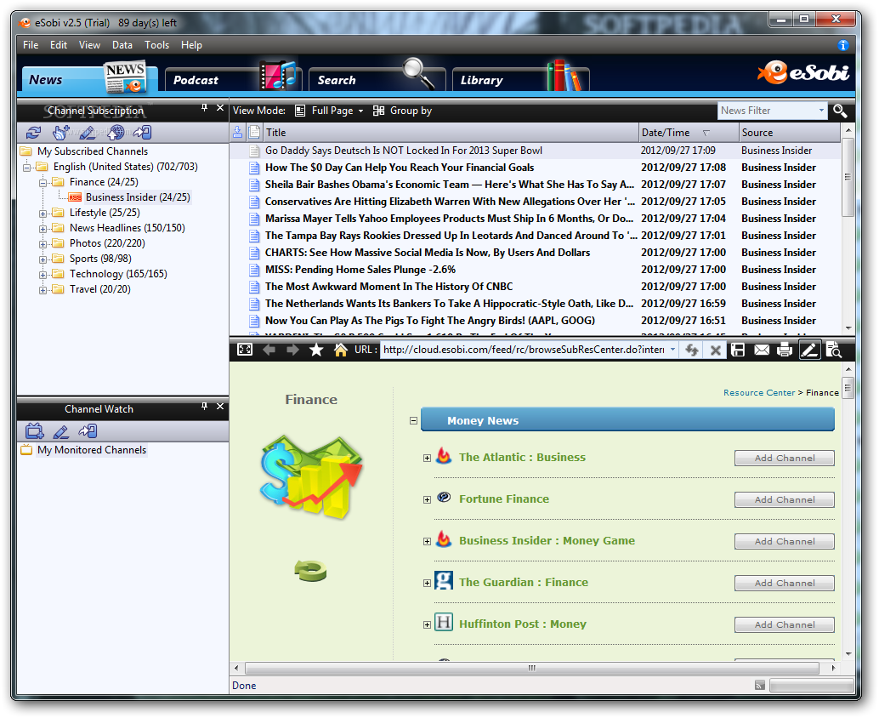Edit selected channel in Channel Subscription toolbar

tap(88, 133)
